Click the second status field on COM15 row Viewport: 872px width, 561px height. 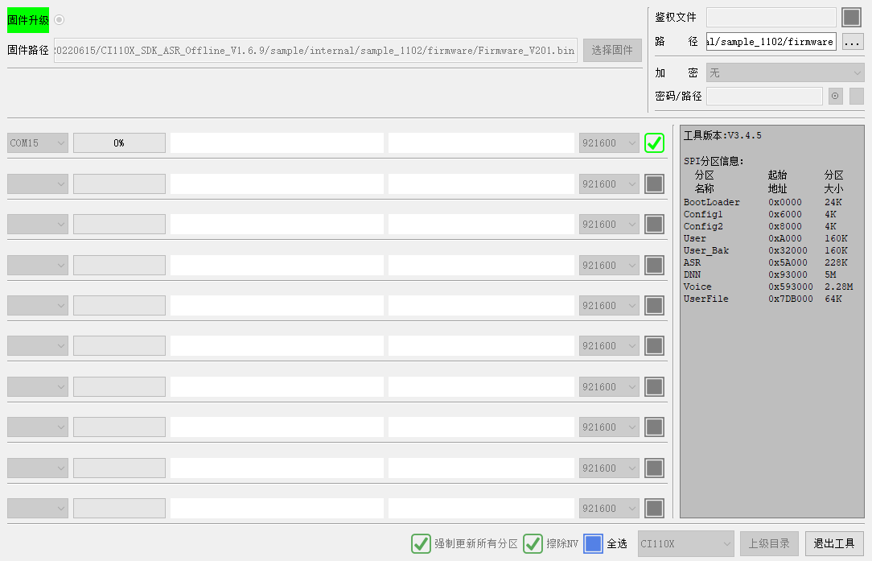(x=481, y=143)
